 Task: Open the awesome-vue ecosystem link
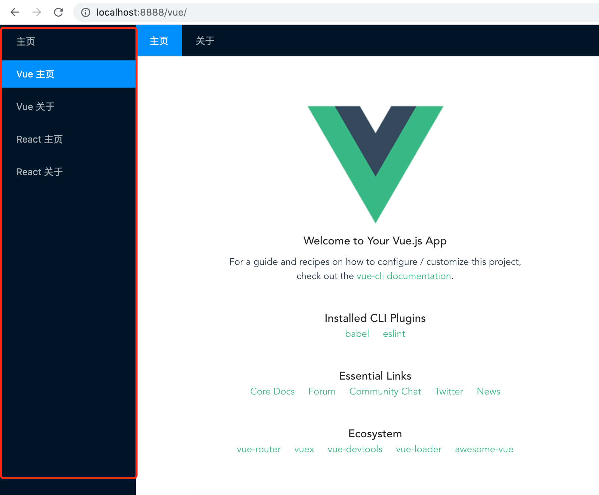pos(484,449)
